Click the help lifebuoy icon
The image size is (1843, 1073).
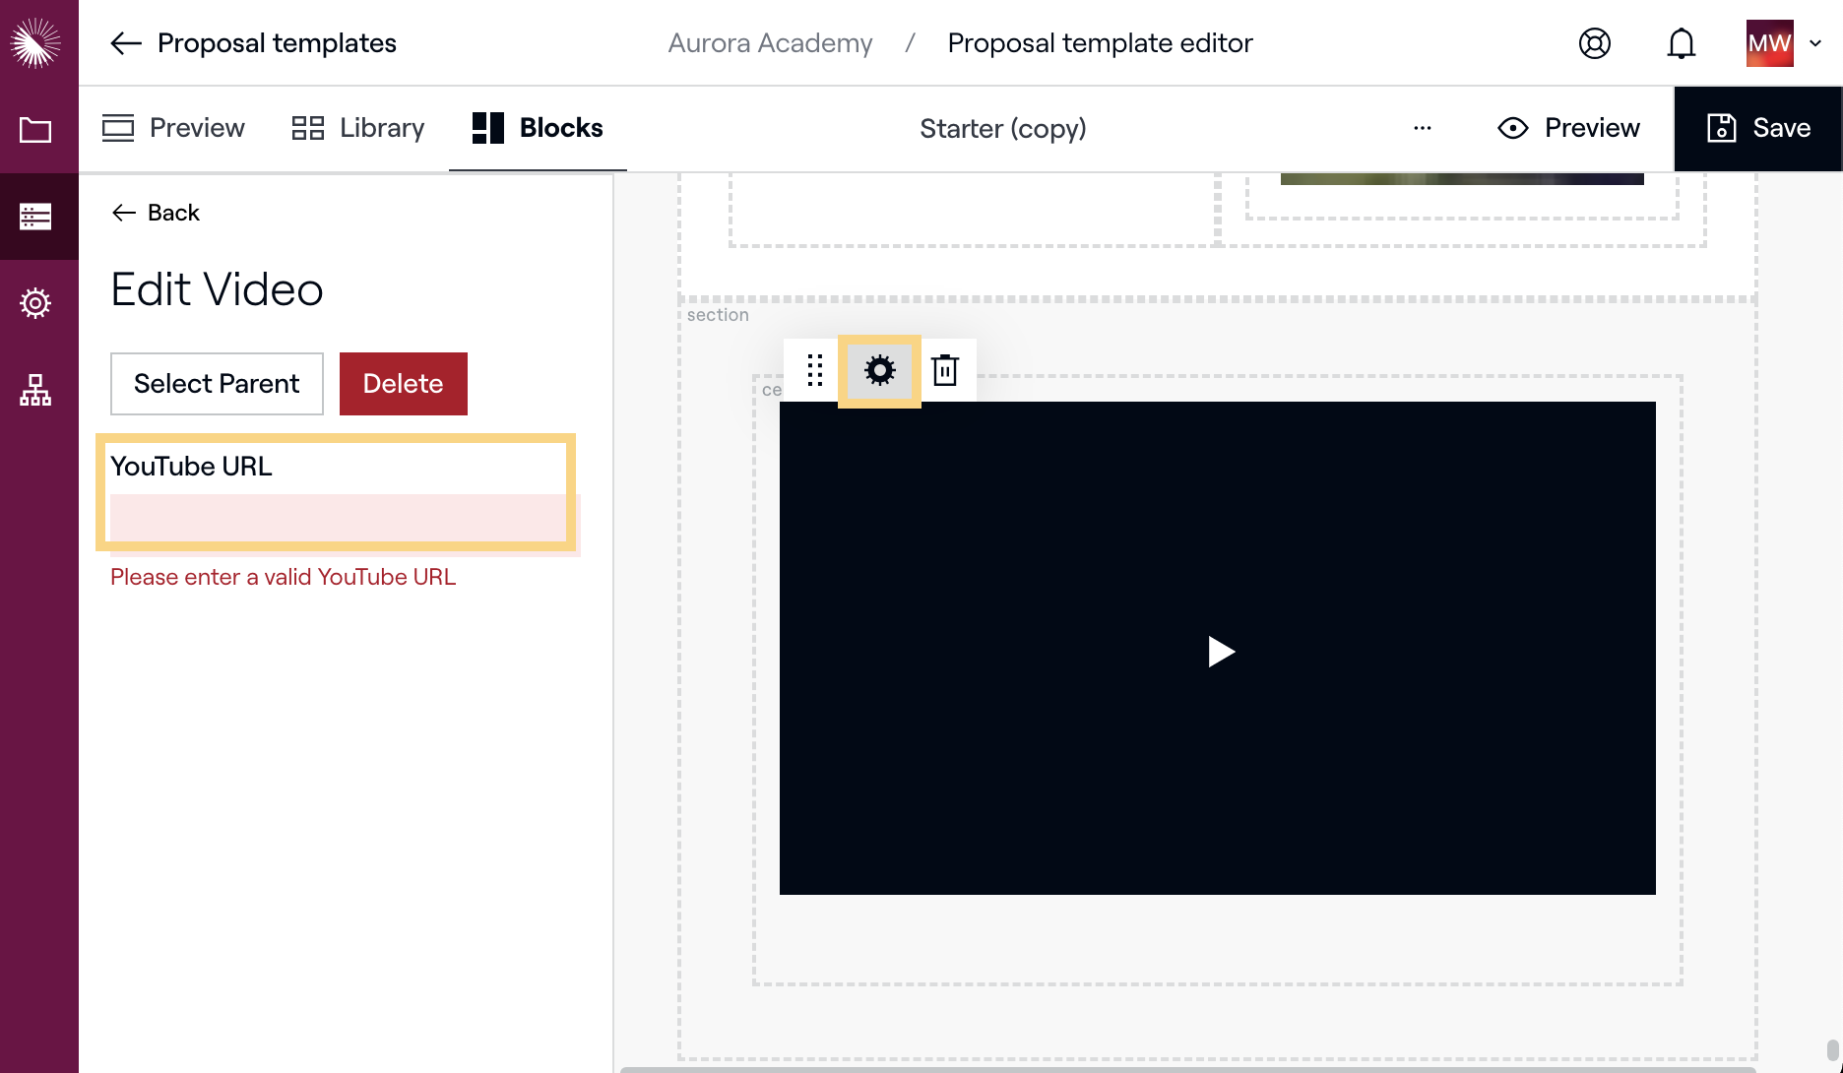[1594, 43]
